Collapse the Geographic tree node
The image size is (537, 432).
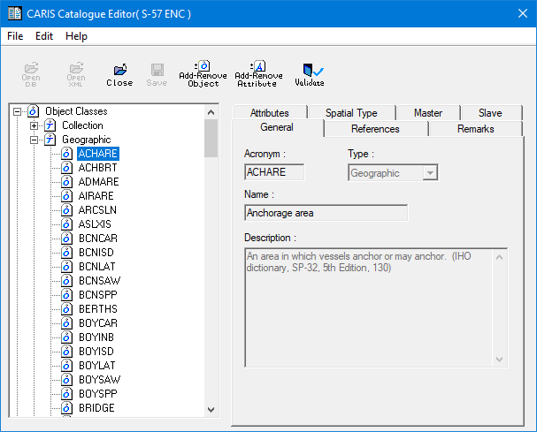click(34, 140)
